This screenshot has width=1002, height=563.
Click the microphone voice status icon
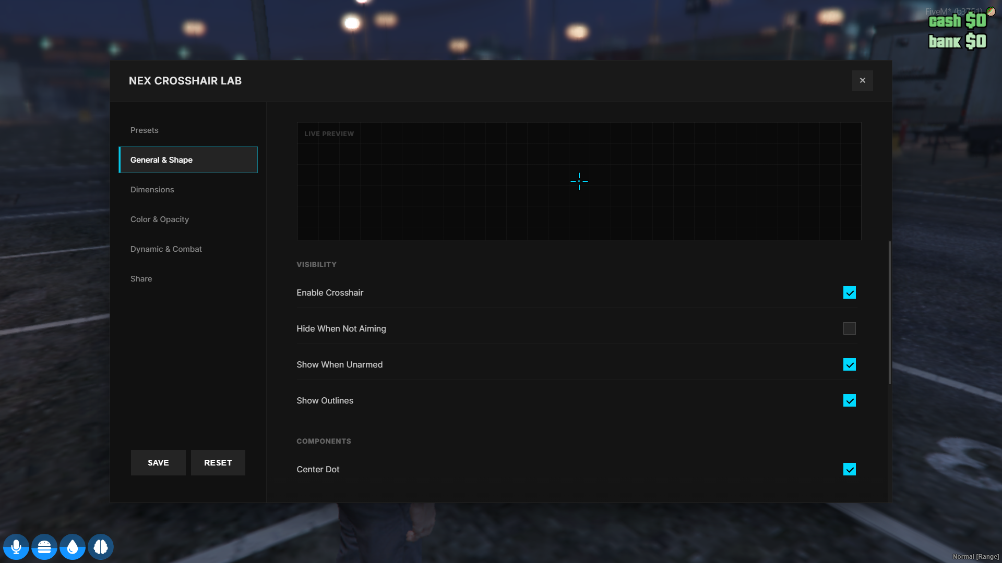point(16,547)
